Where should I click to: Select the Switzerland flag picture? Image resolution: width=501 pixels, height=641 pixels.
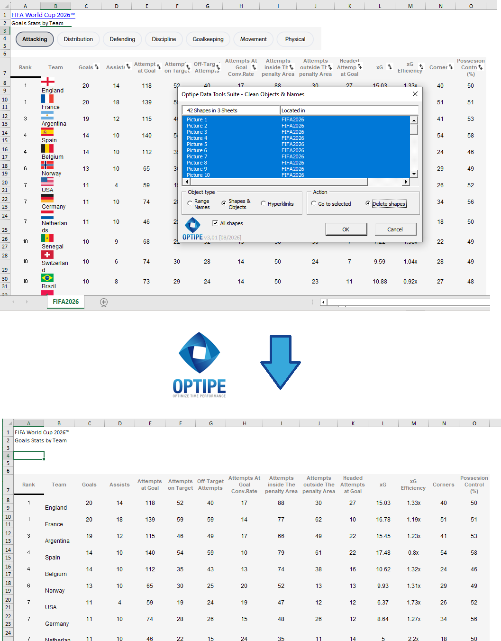(47, 255)
